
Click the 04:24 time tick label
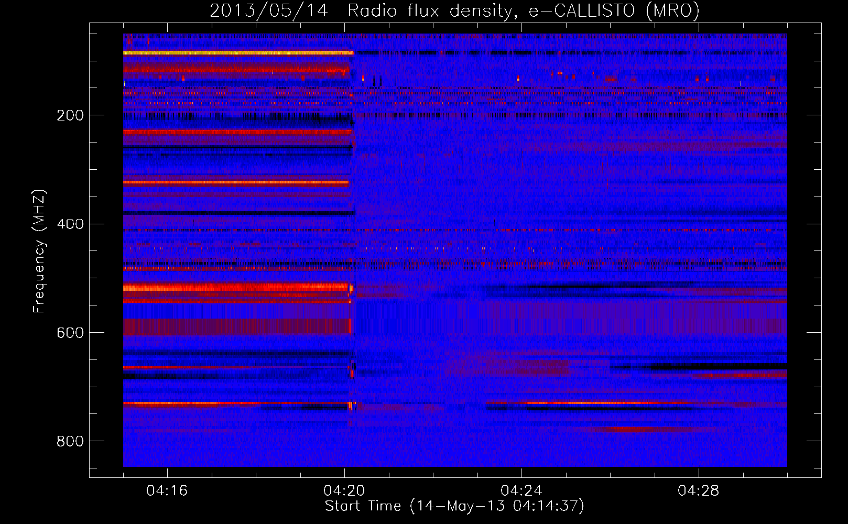(x=521, y=490)
